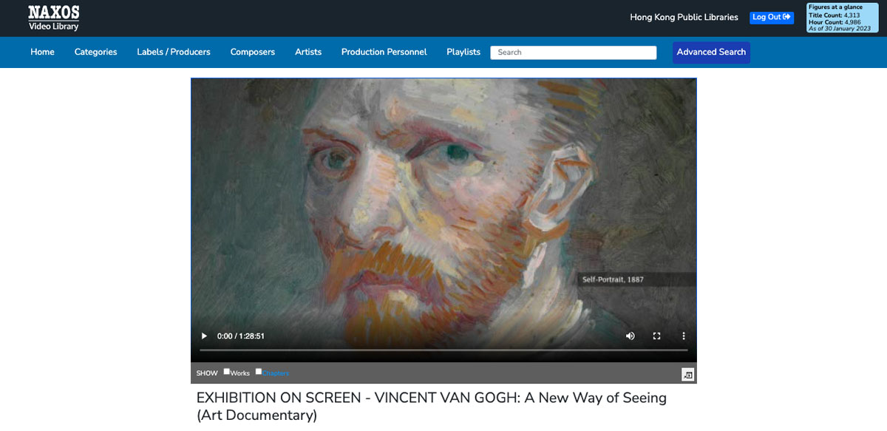Open the Categories menu
Viewport: 887px width, 431px height.
pyautogui.click(x=95, y=52)
